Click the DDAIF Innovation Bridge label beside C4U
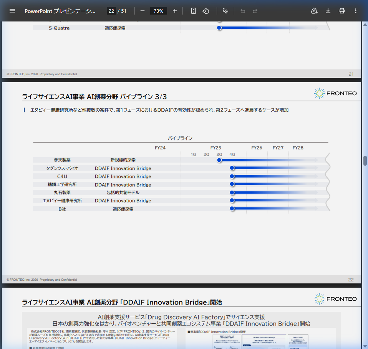Screen dimensions: 368x349 (x=123, y=176)
